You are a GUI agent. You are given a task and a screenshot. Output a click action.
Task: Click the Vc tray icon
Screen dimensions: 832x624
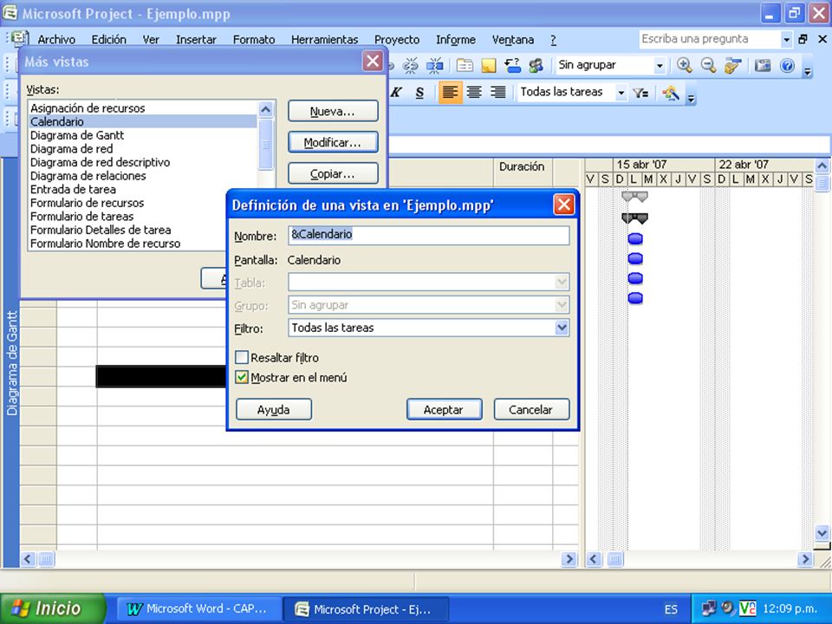(x=747, y=608)
